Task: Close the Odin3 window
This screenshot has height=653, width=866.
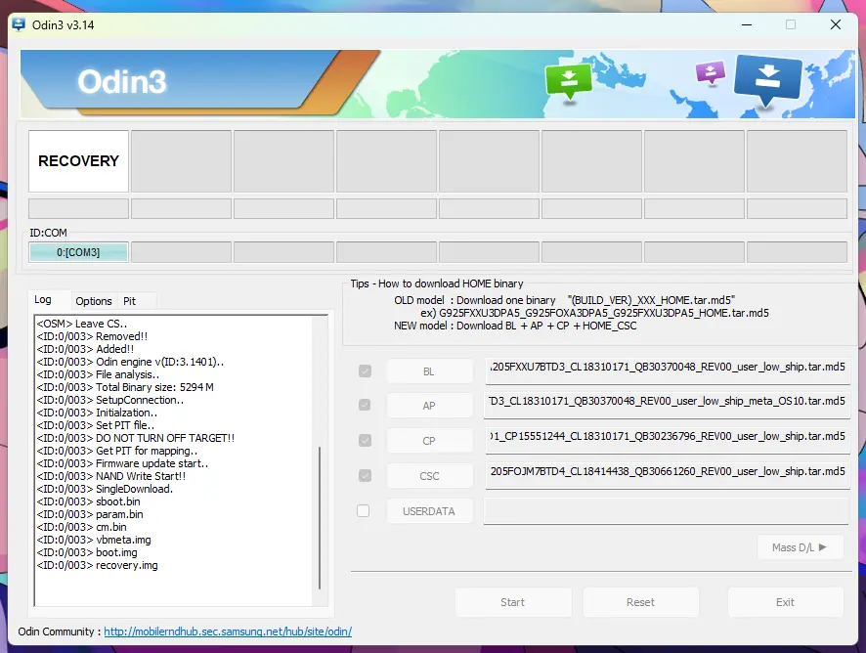Action: pos(836,24)
